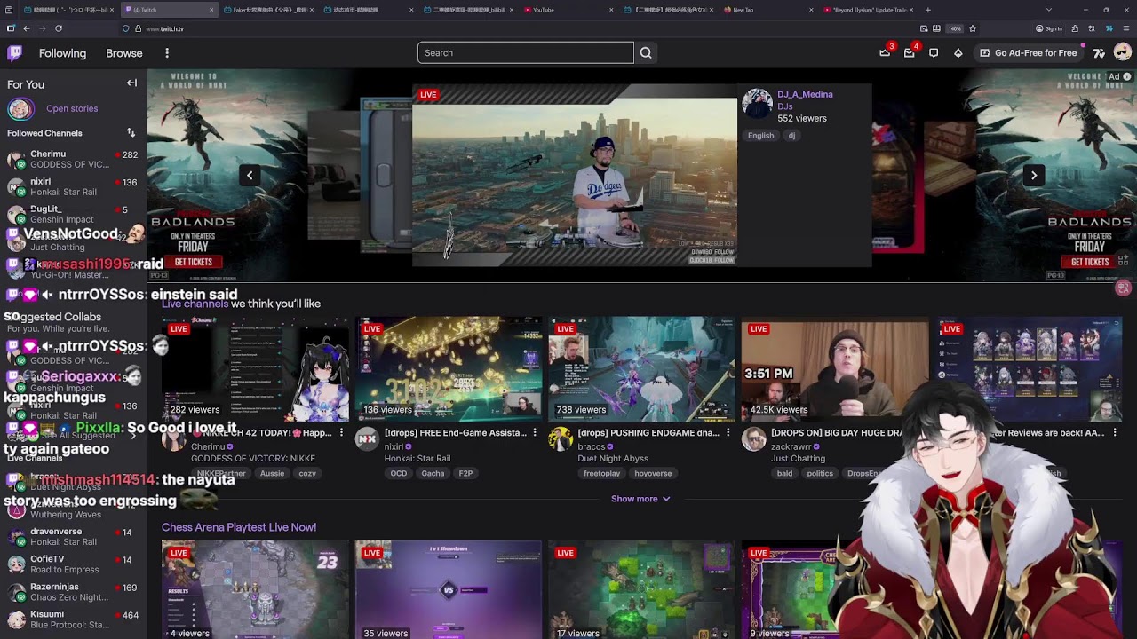Select Cherimu in followed channels list

point(73,160)
